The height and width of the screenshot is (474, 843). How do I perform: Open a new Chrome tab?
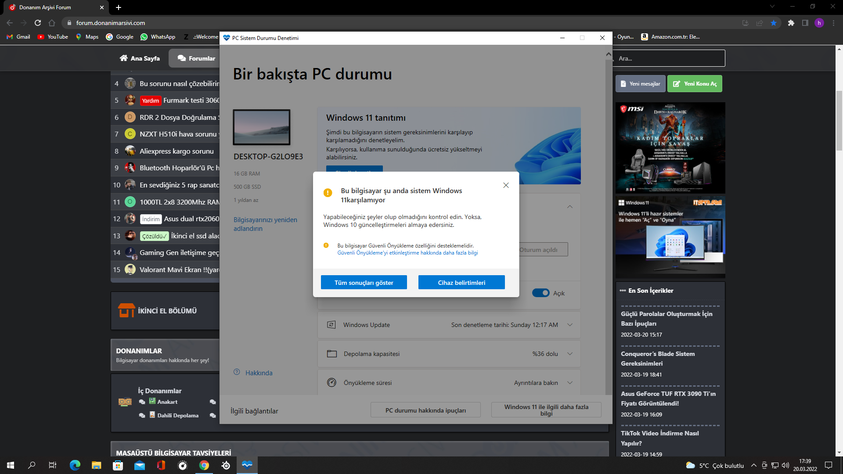[x=119, y=7]
